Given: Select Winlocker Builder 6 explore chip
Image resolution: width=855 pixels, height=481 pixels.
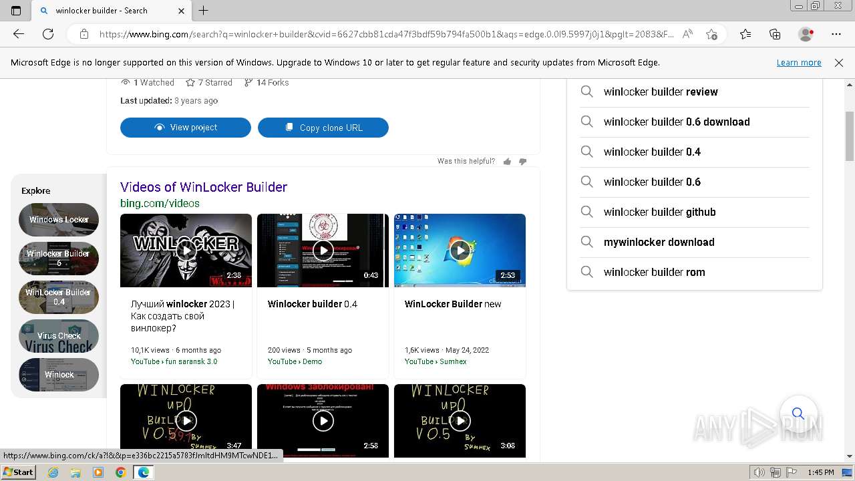Looking at the screenshot, I should 59,259.
